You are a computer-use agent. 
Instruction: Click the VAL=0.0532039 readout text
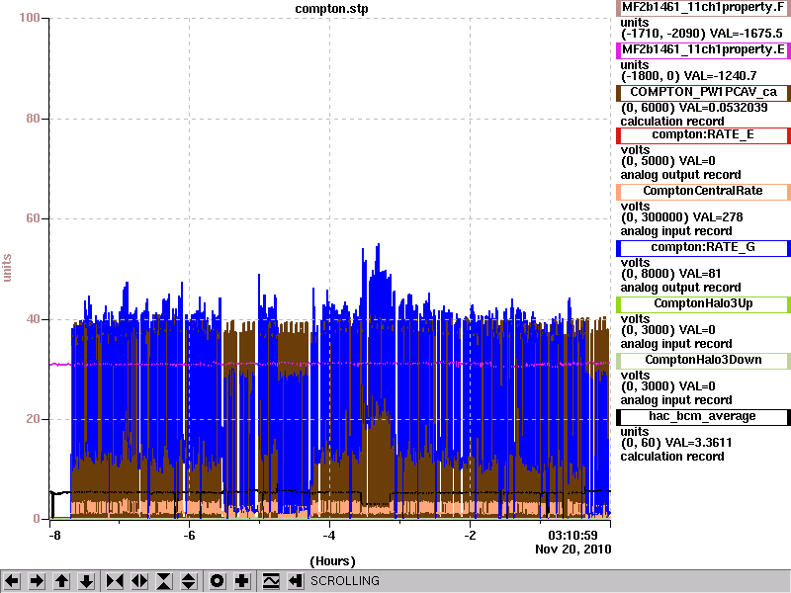point(724,108)
